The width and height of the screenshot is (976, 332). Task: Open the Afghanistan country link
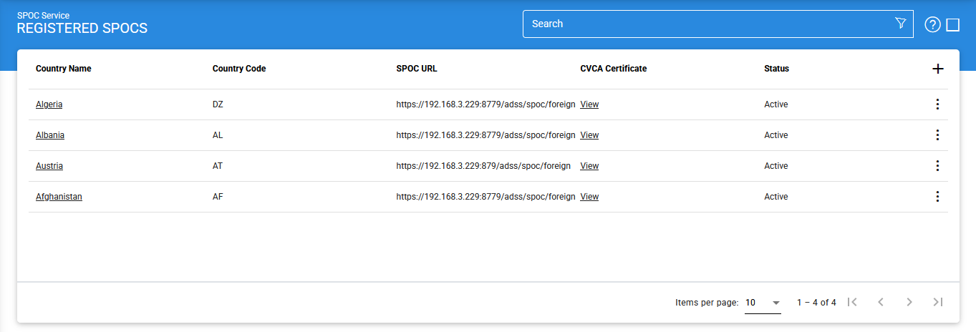pyautogui.click(x=59, y=197)
